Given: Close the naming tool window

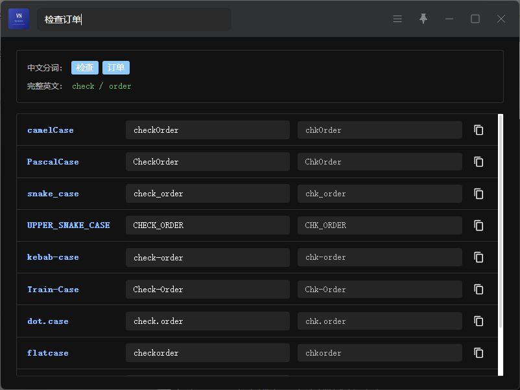Looking at the screenshot, I should click(501, 19).
